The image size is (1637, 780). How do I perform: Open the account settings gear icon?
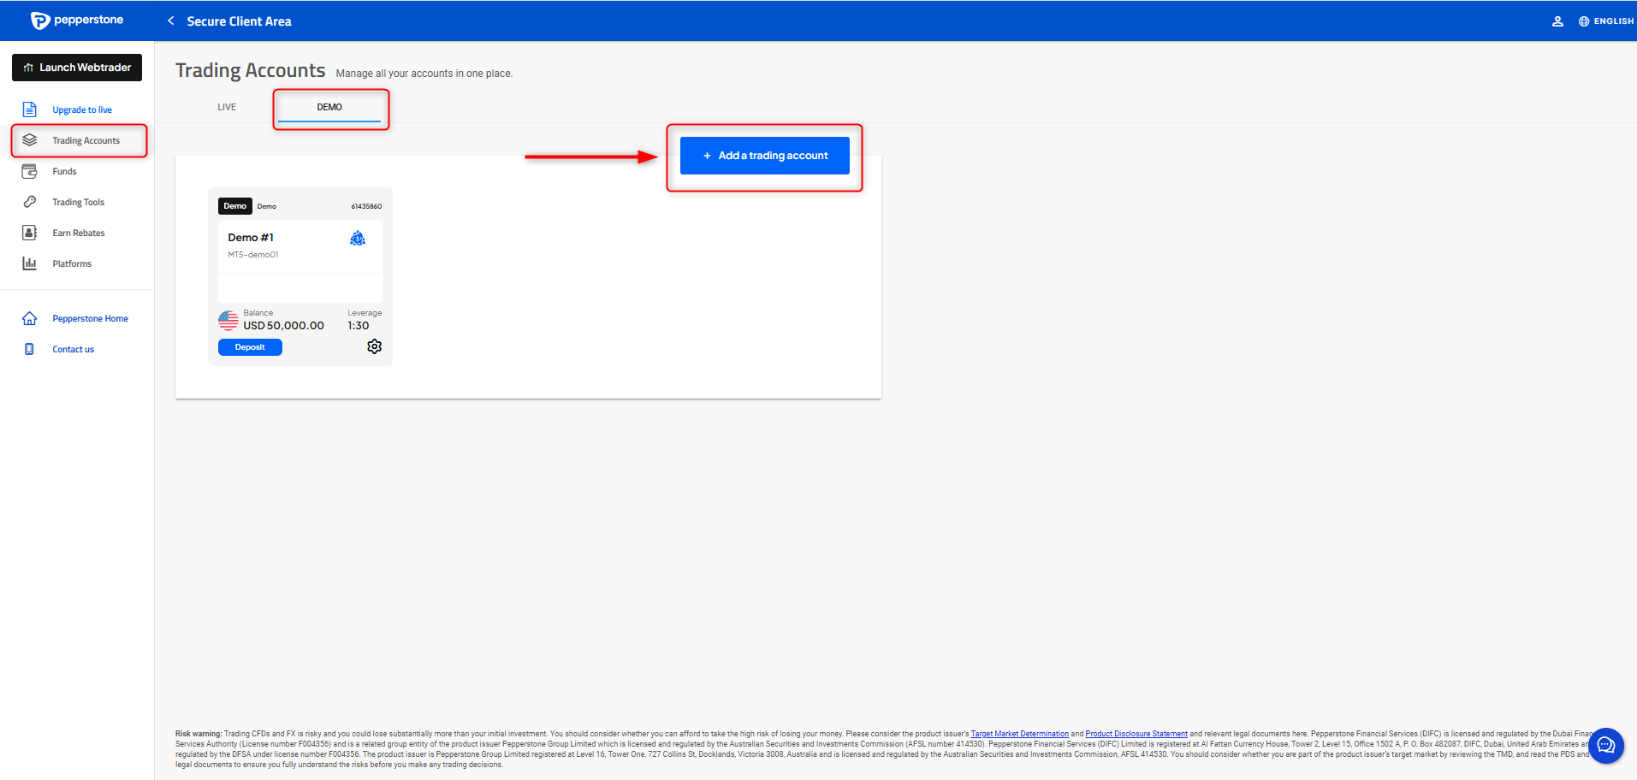pos(374,346)
